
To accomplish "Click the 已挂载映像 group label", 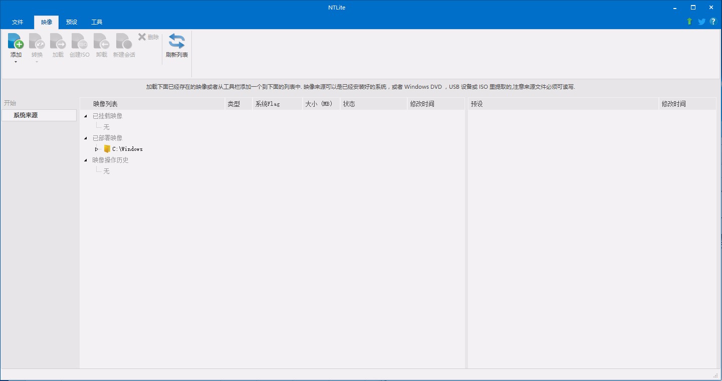I will 107,116.
